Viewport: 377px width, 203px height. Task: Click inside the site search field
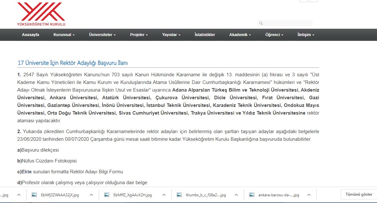click(x=285, y=23)
